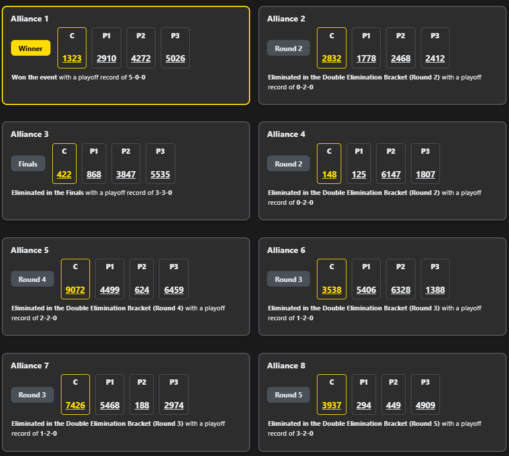Open team 5535 link
The height and width of the screenshot is (456, 509).
(160, 174)
